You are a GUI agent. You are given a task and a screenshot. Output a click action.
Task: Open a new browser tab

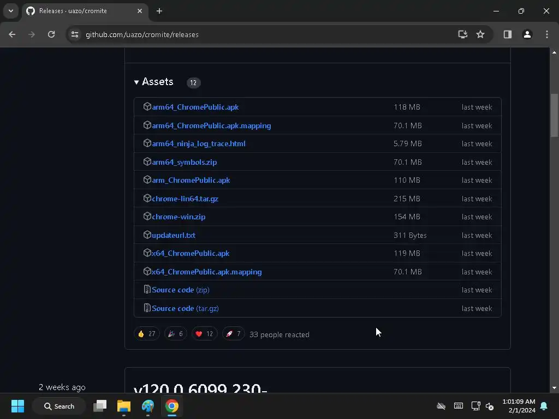click(159, 11)
